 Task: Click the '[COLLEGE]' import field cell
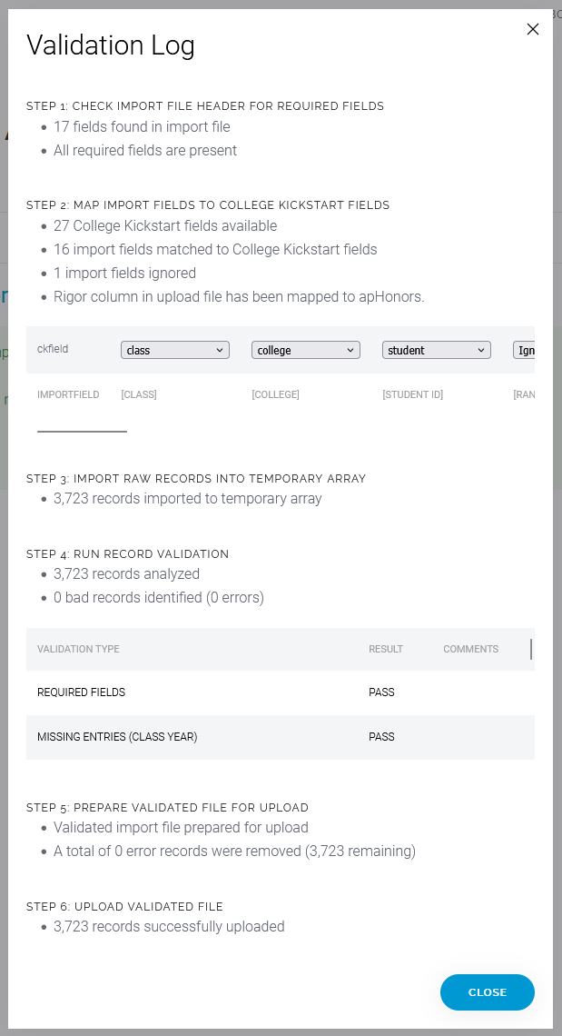point(275,394)
